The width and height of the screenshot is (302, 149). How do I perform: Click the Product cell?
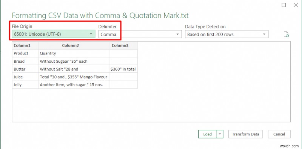pyautogui.click(x=25, y=53)
